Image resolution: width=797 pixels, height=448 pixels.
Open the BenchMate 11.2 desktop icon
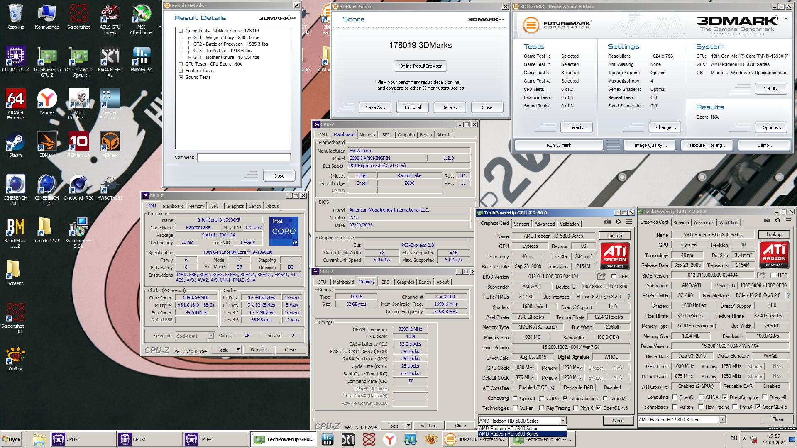click(x=15, y=233)
